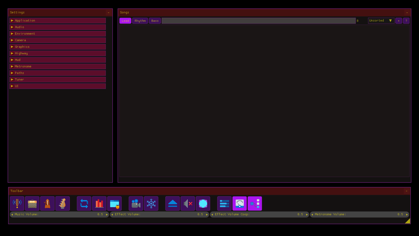419x236 pixels.
Task: Click the Metronome Volume slider
Action: (360, 214)
